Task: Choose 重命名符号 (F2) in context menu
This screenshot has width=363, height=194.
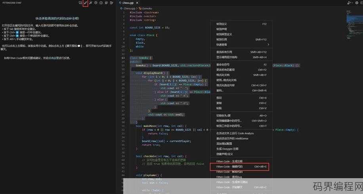Action: [241, 65]
